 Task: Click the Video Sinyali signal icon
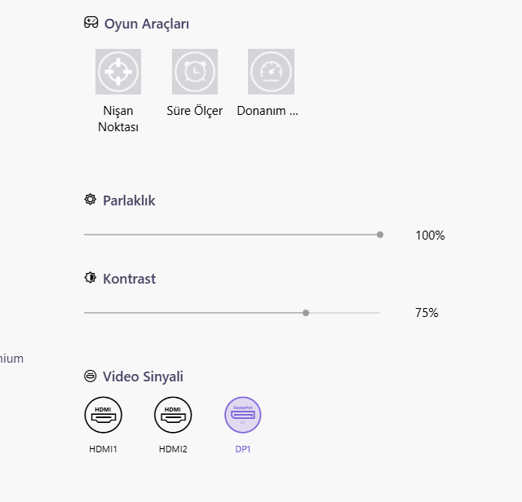pos(91,376)
